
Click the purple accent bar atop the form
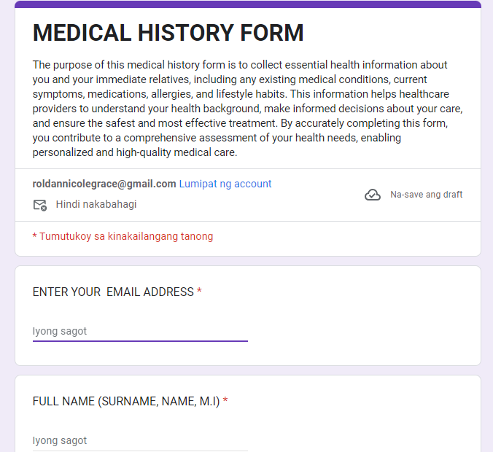click(x=247, y=4)
